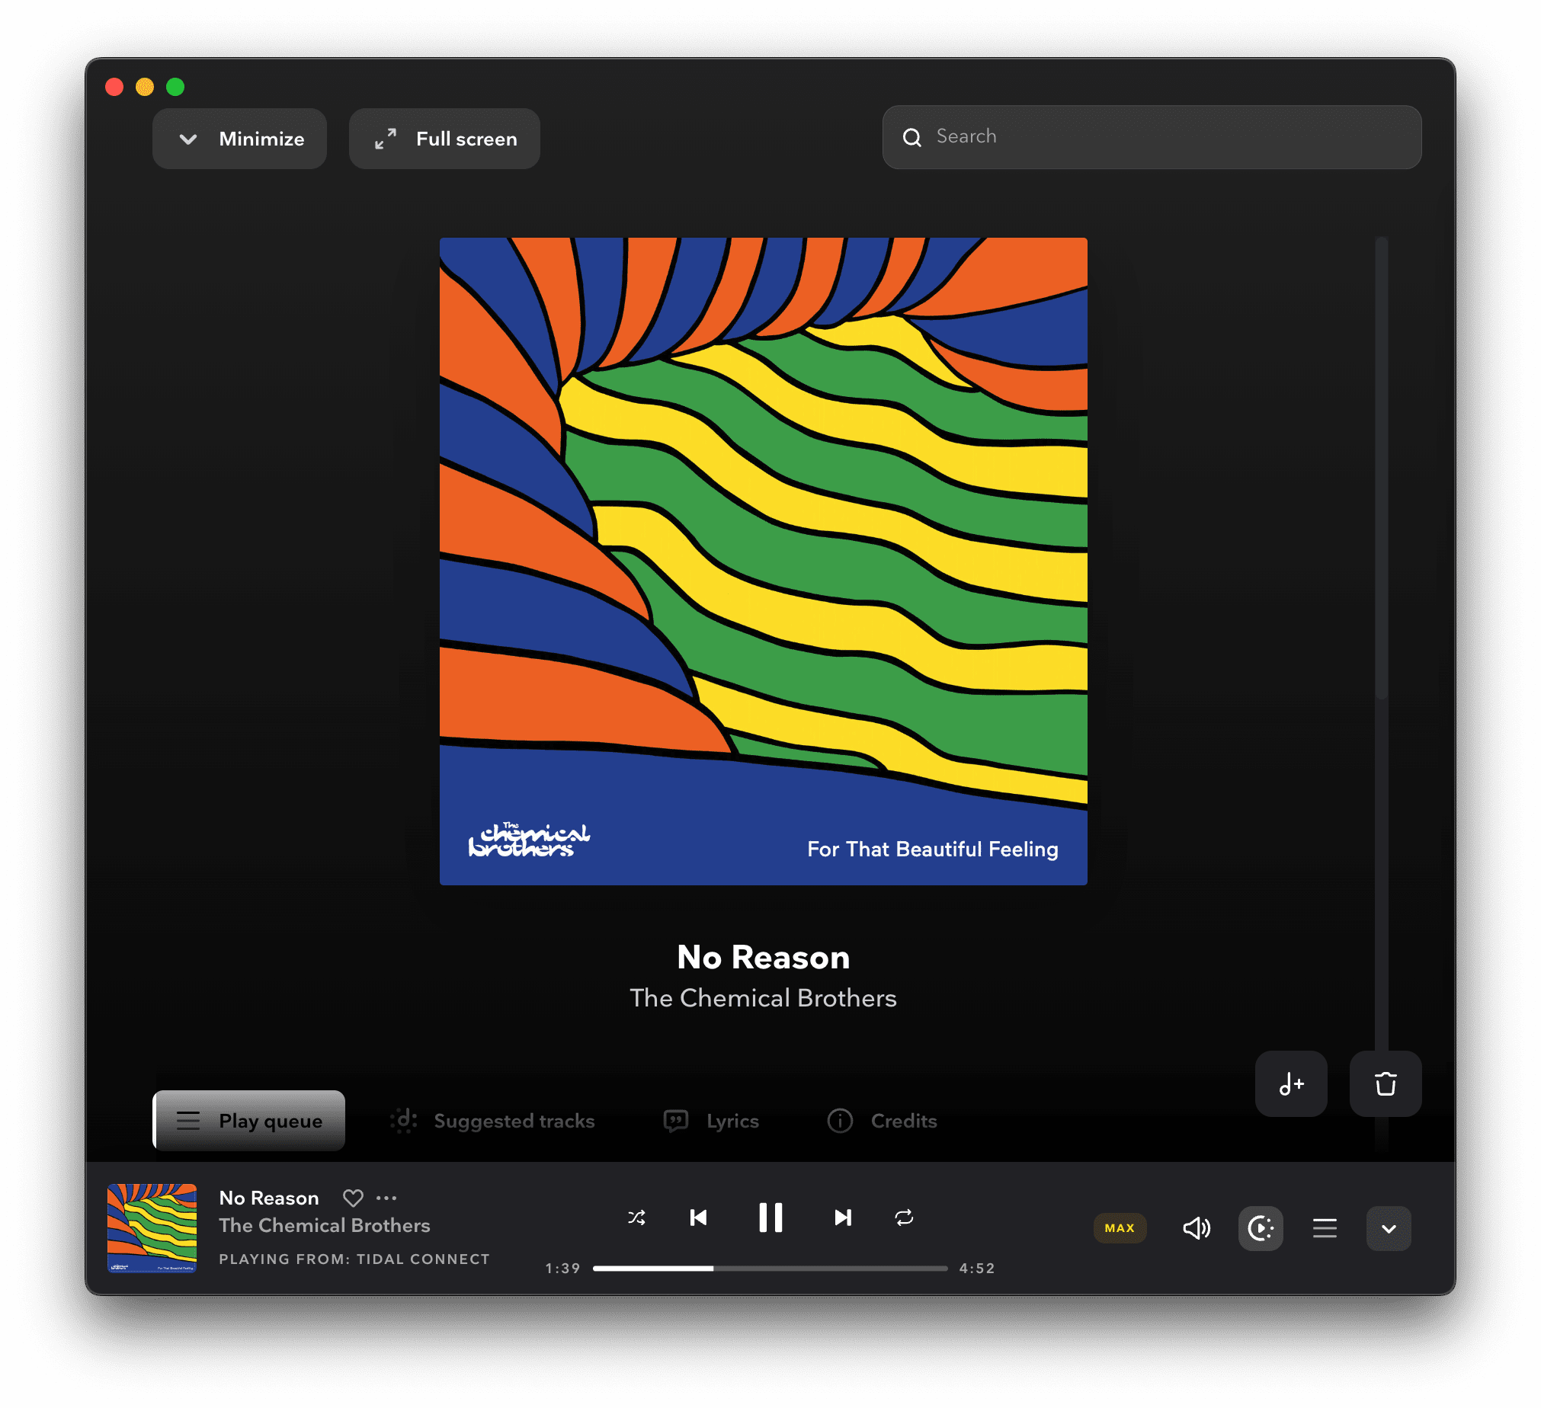Pause the current track

tap(770, 1217)
